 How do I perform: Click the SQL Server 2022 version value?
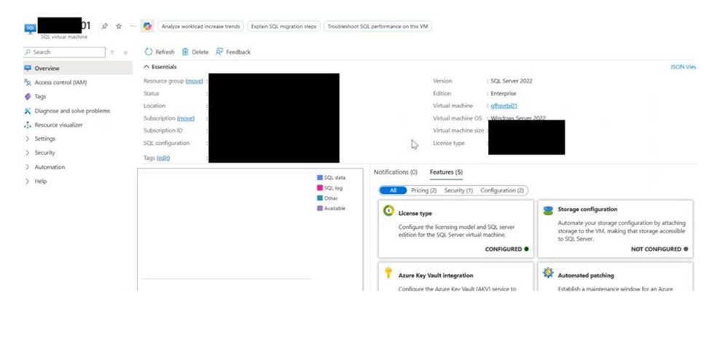coord(511,81)
